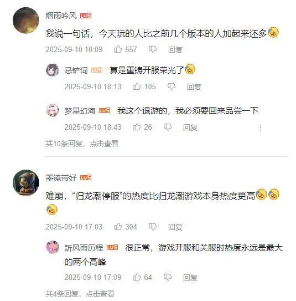
Task: Like 訢风雨历程's reply with 64 likes
Action: [x=137, y=277]
